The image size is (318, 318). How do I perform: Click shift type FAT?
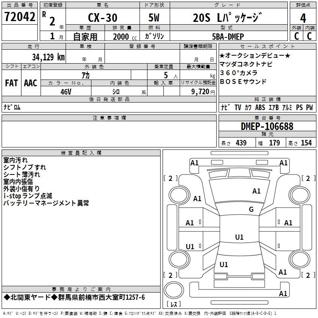tap(12, 83)
